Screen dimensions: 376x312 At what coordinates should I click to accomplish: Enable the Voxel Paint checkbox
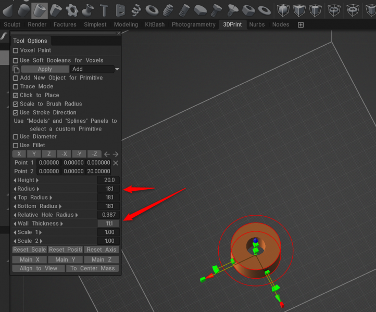[16, 50]
